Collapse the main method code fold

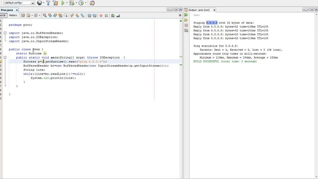pyautogui.click(x=5, y=58)
